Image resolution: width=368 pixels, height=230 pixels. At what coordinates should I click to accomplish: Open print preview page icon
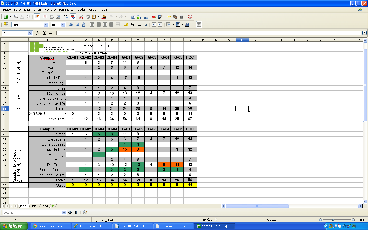58,17
